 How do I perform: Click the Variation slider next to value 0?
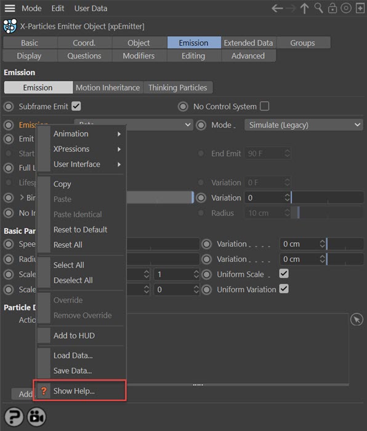pyautogui.click(x=327, y=197)
